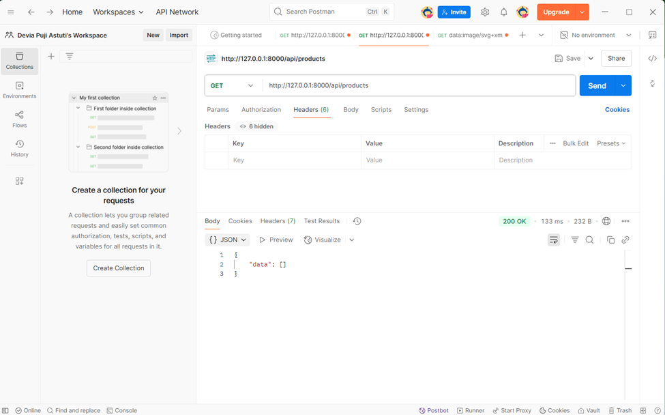Open the notifications bell icon
The image size is (665, 415).
pyautogui.click(x=503, y=12)
